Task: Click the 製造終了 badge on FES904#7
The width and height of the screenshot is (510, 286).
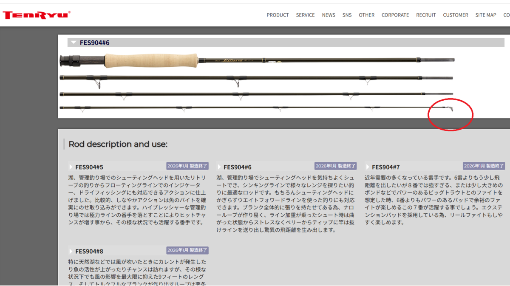Action: [x=484, y=166]
